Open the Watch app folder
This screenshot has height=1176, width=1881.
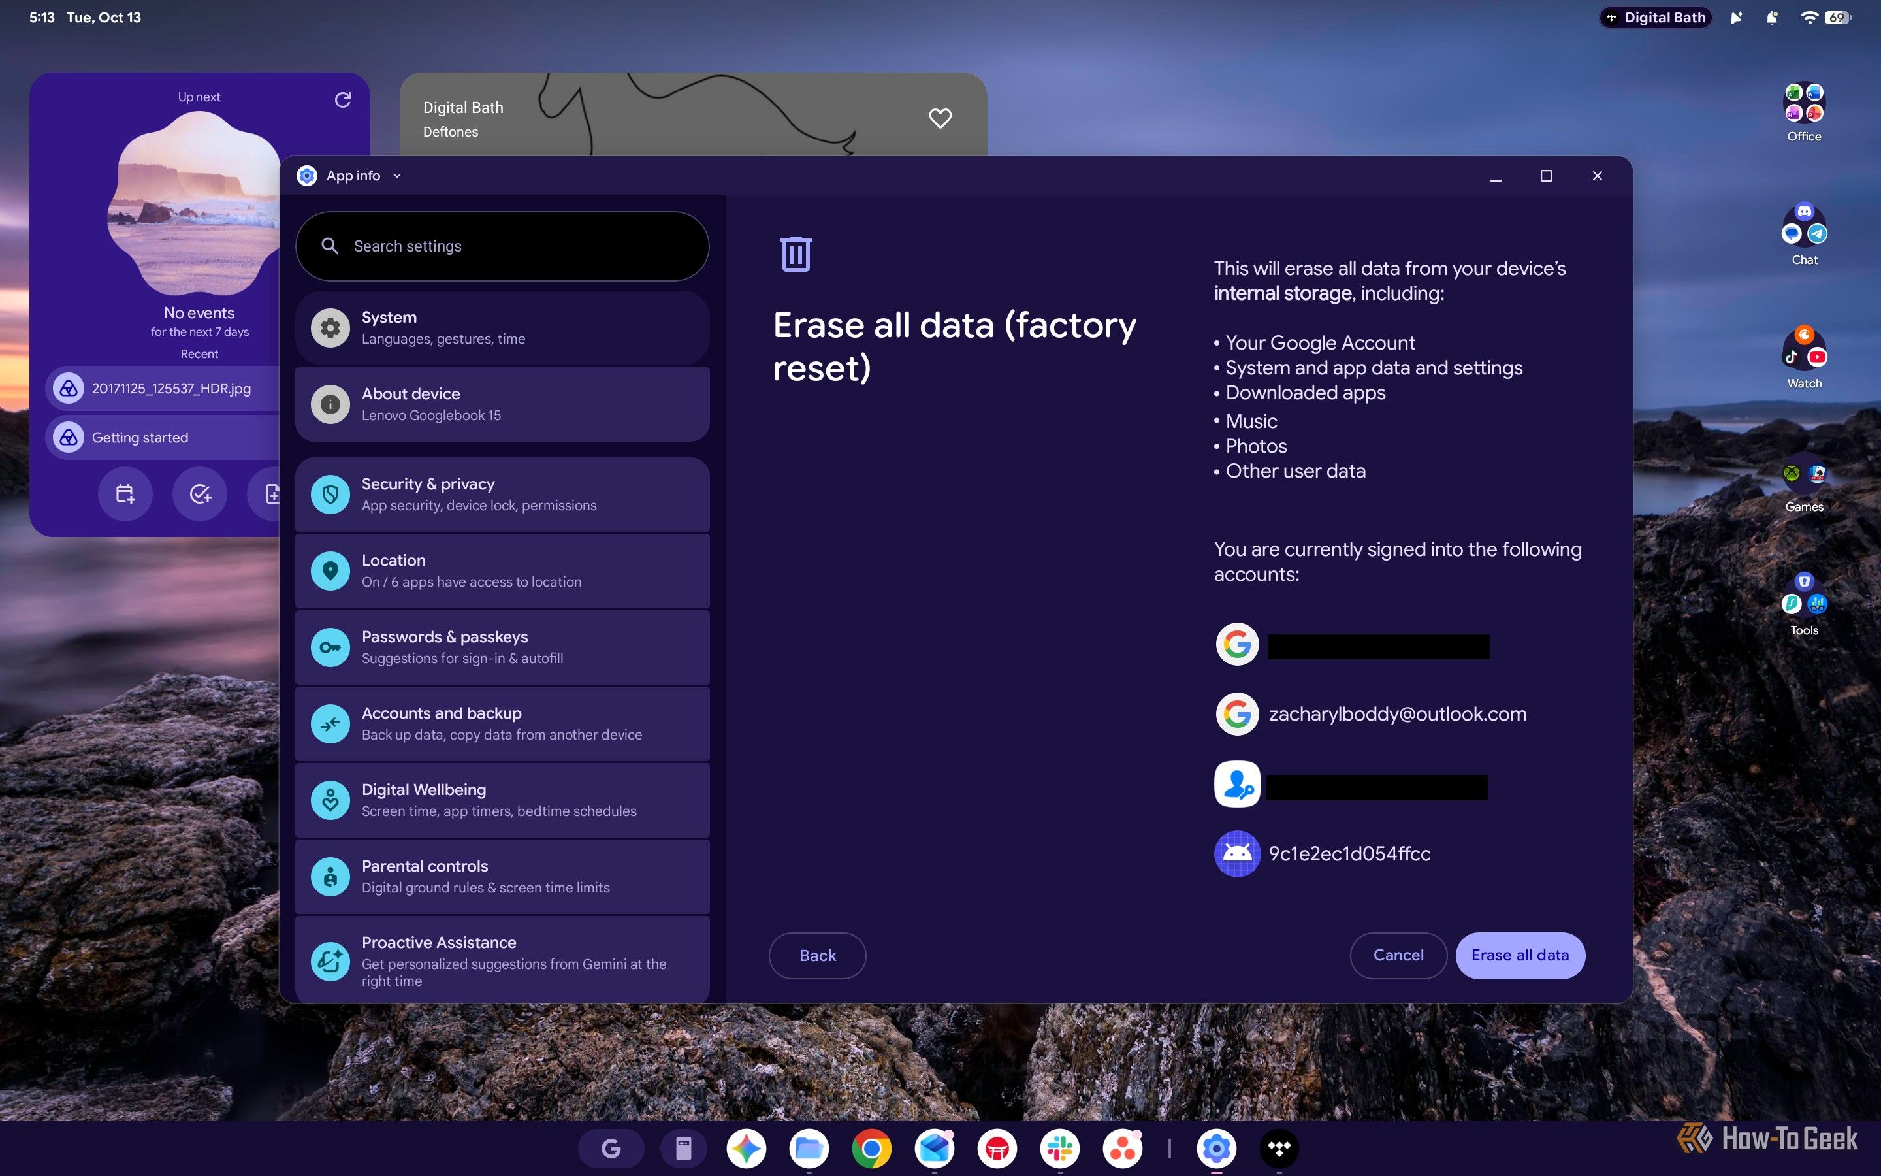tap(1803, 358)
